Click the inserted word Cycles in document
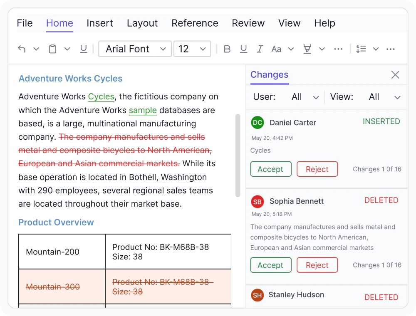 (x=101, y=96)
